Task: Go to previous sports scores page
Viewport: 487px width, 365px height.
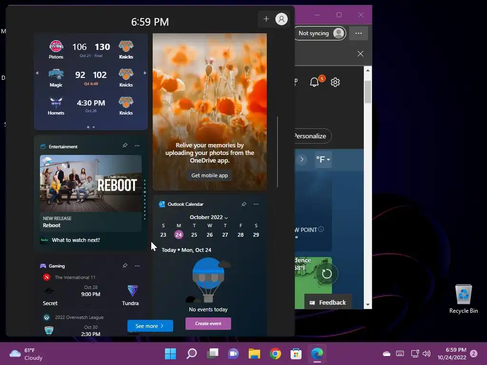Action: pos(37,73)
